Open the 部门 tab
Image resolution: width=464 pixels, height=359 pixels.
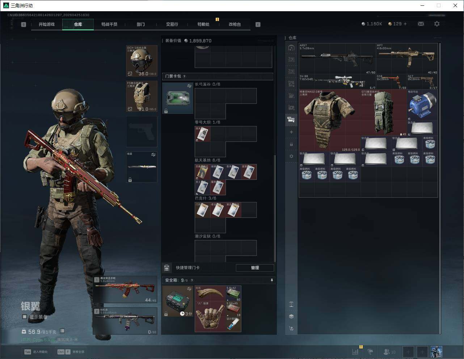click(141, 24)
